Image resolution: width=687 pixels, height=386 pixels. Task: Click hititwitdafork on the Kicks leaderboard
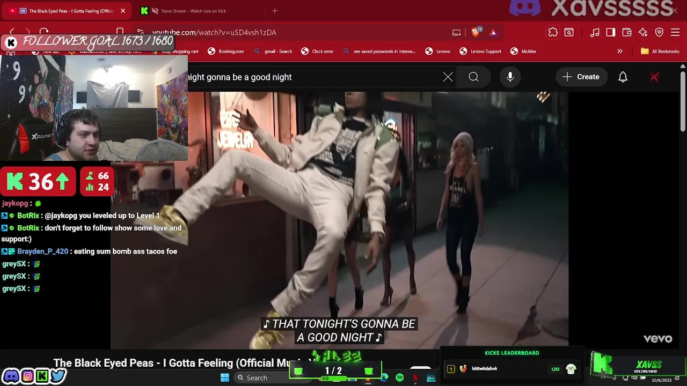pos(484,369)
